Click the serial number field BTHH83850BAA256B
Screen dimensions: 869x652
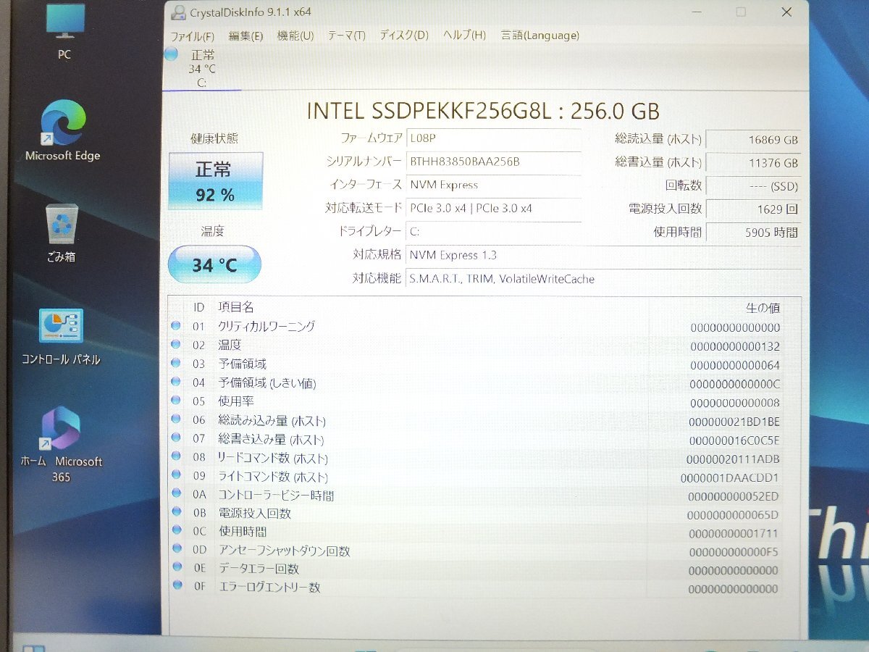click(493, 162)
